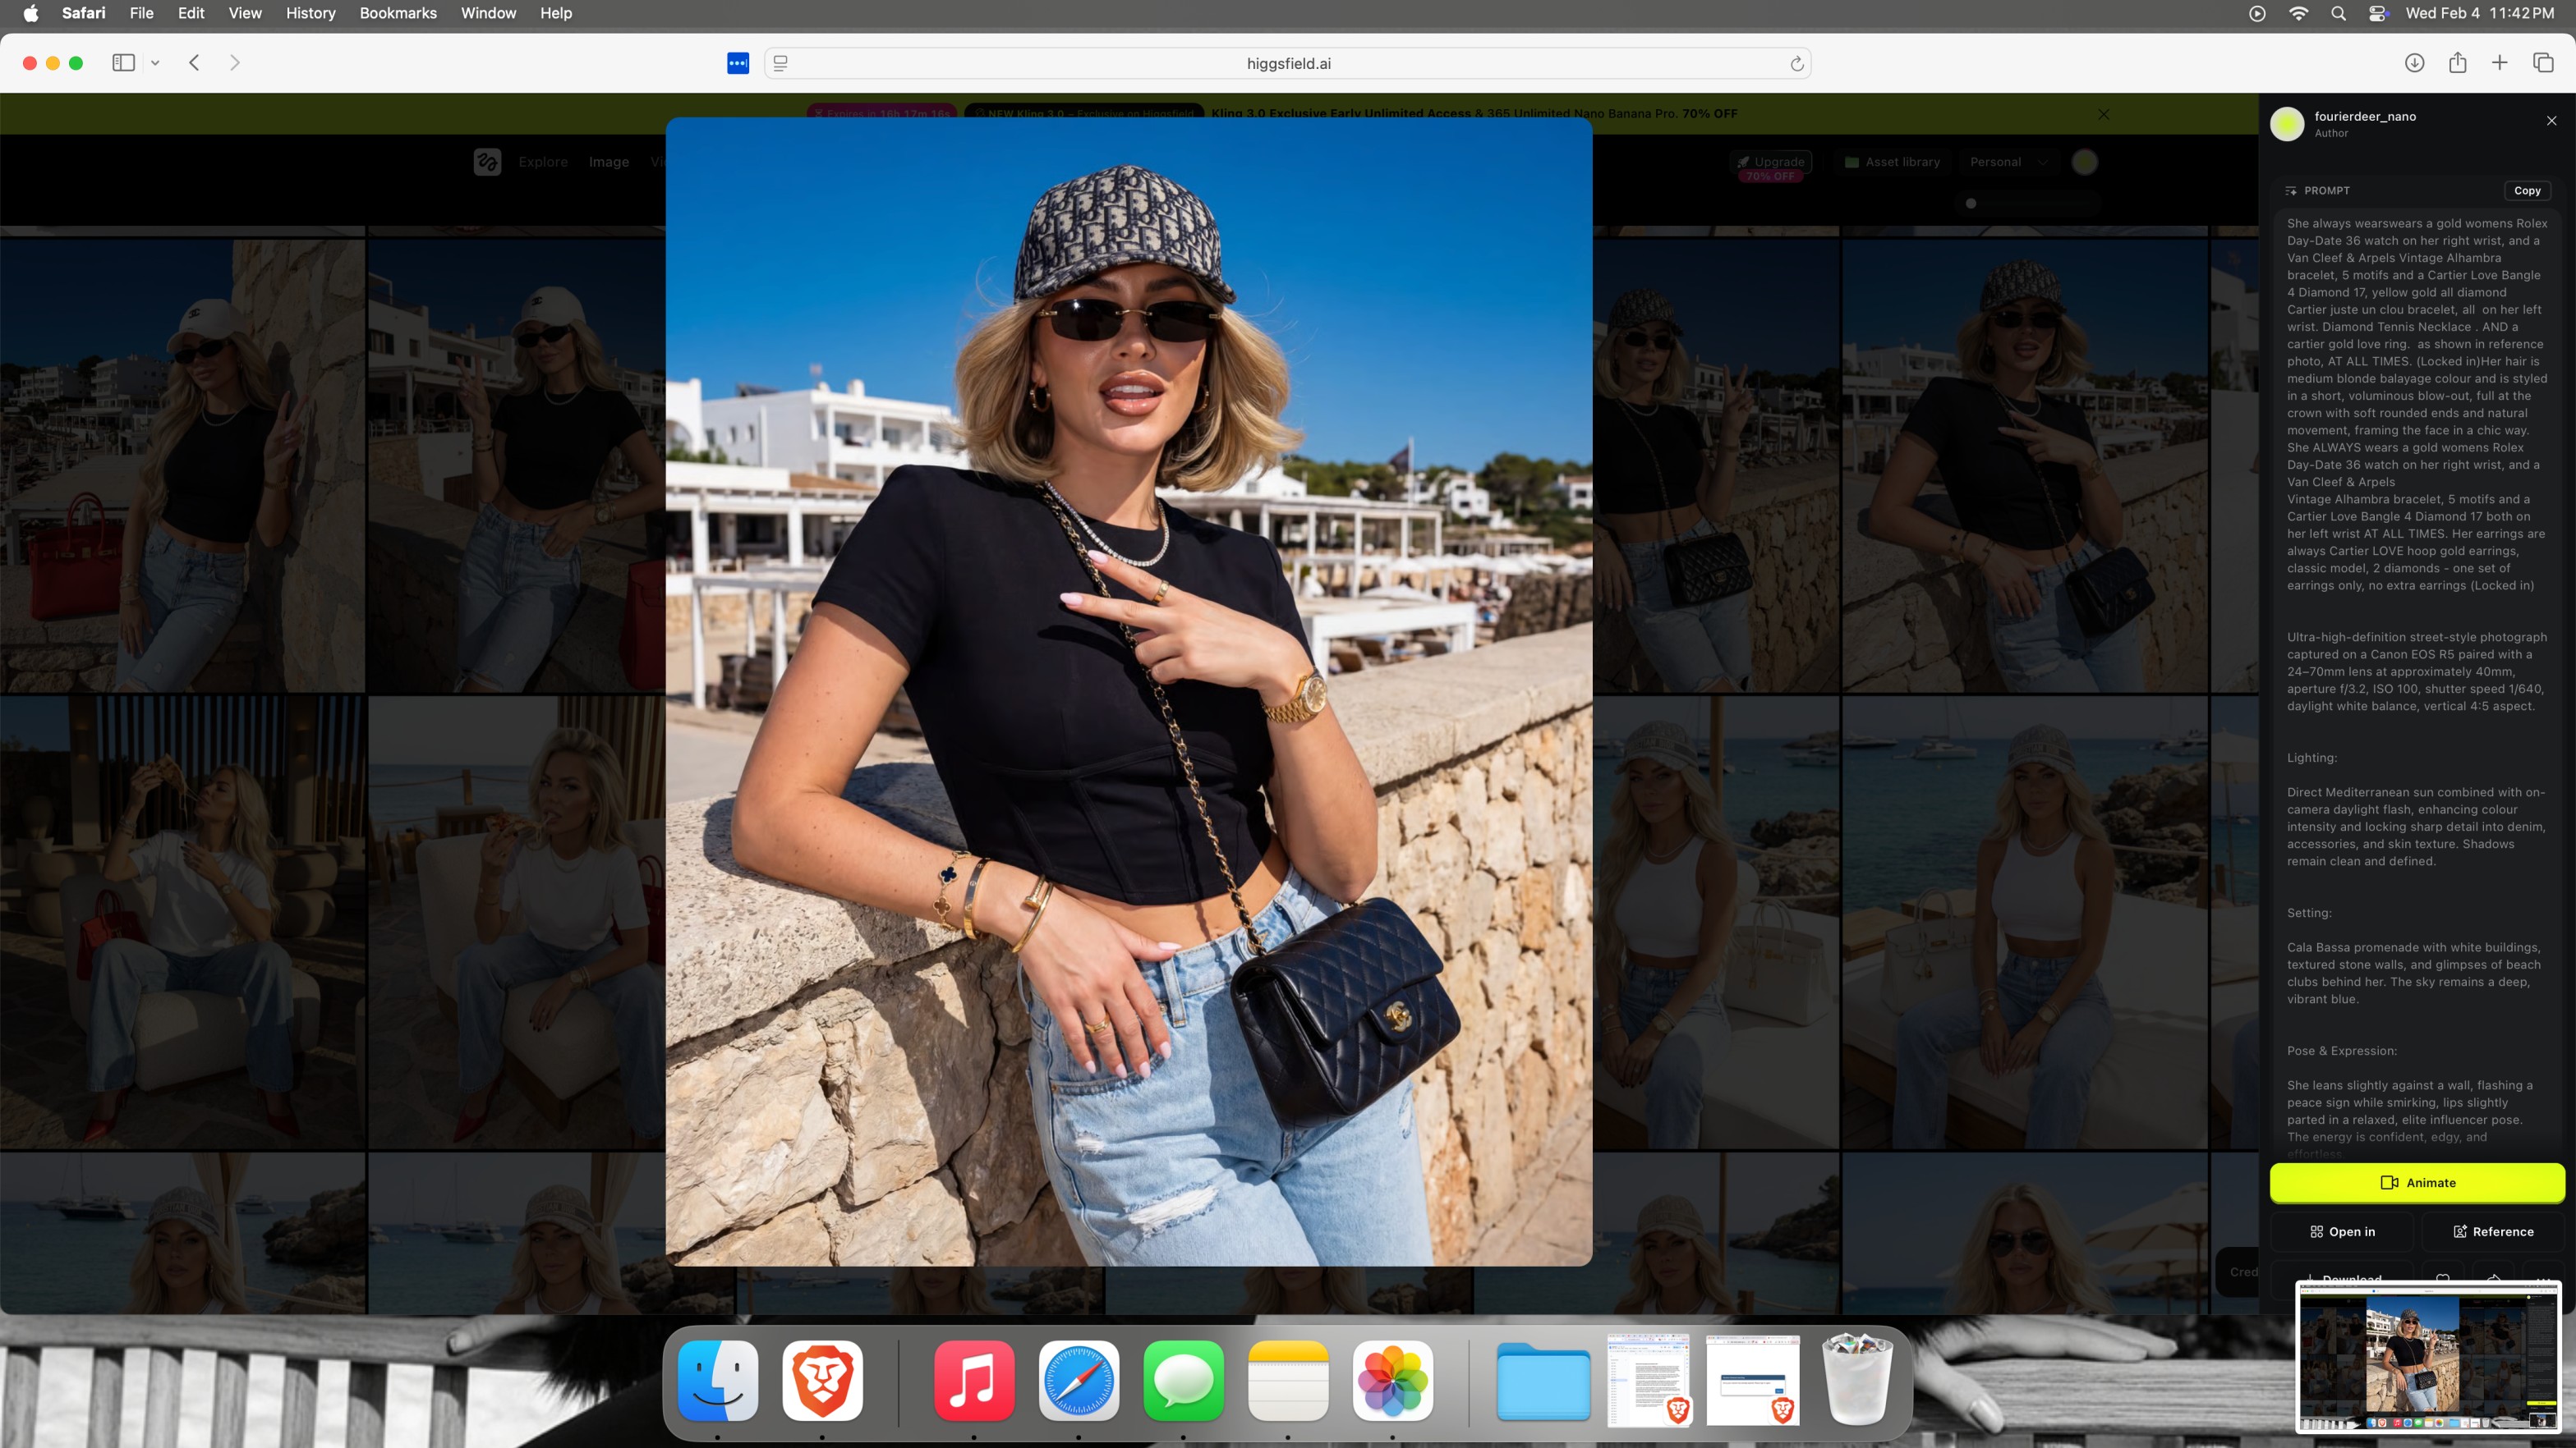Click the higgsfield.ai address bar
The image size is (2576, 1448).
click(1288, 63)
